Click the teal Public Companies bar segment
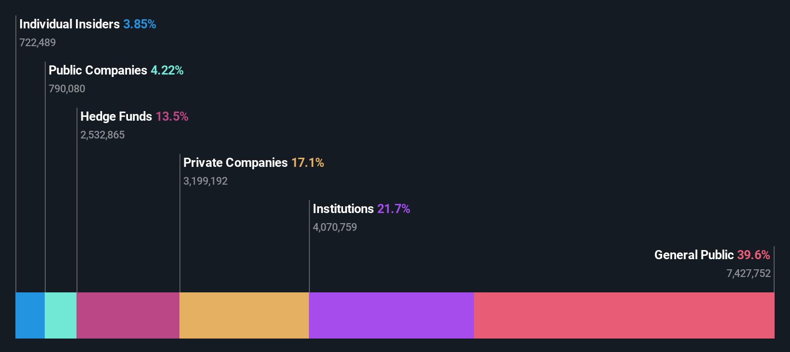This screenshot has height=352, width=790. [61, 315]
